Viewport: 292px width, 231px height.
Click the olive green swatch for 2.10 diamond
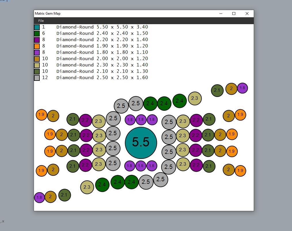pos(37,71)
